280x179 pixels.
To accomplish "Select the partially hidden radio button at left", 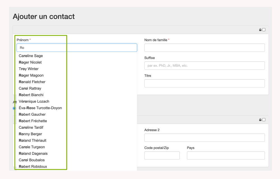I will 14,108.
